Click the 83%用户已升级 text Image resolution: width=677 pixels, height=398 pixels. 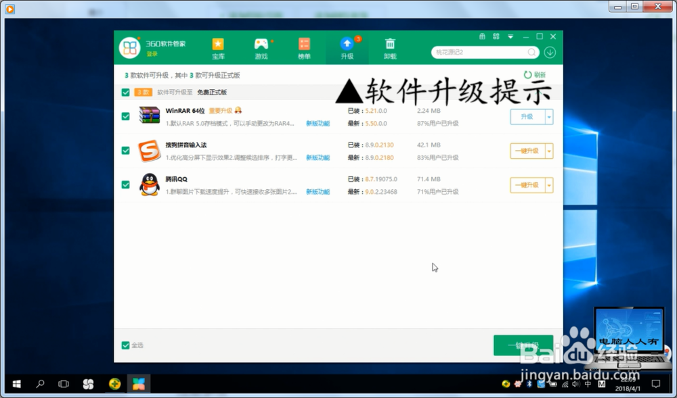(438, 157)
